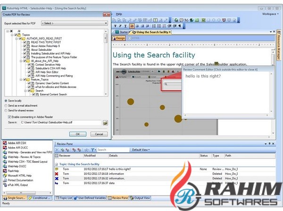Switch to Conditional tab
This screenshot has height=211, width=283.
[x=39, y=198]
